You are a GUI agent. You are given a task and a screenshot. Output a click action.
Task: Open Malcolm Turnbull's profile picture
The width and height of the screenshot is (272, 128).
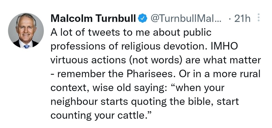26,31
